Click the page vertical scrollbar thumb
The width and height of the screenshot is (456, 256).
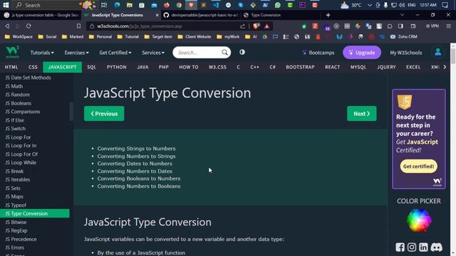point(453,55)
